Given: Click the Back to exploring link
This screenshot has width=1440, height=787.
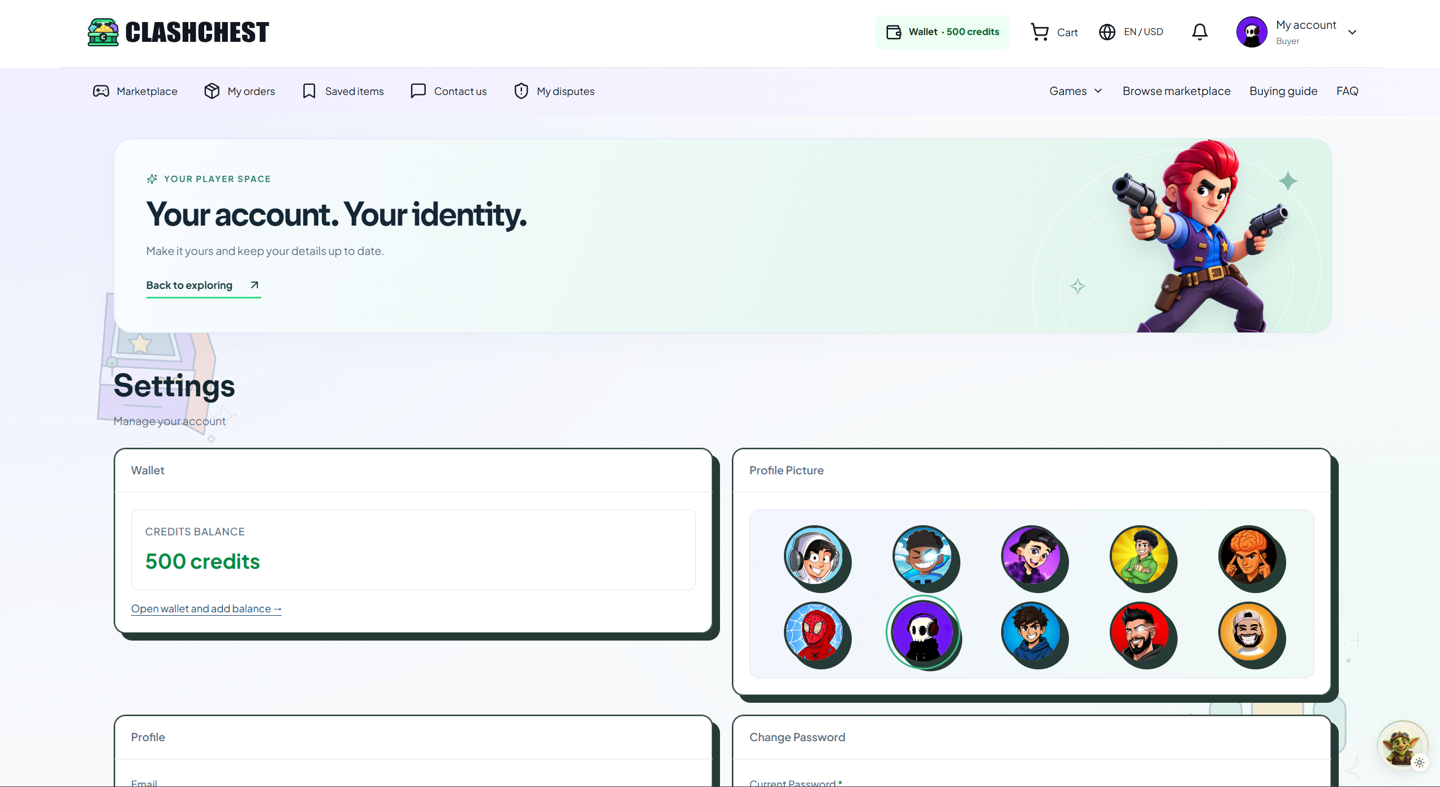Looking at the screenshot, I should coord(203,286).
